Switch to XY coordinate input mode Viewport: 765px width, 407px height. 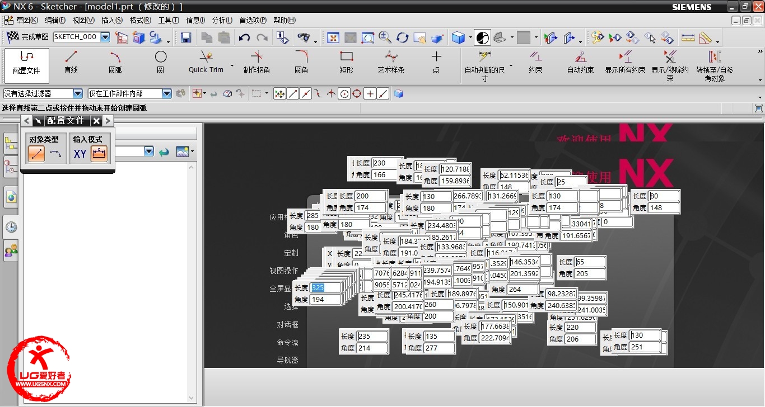point(80,154)
